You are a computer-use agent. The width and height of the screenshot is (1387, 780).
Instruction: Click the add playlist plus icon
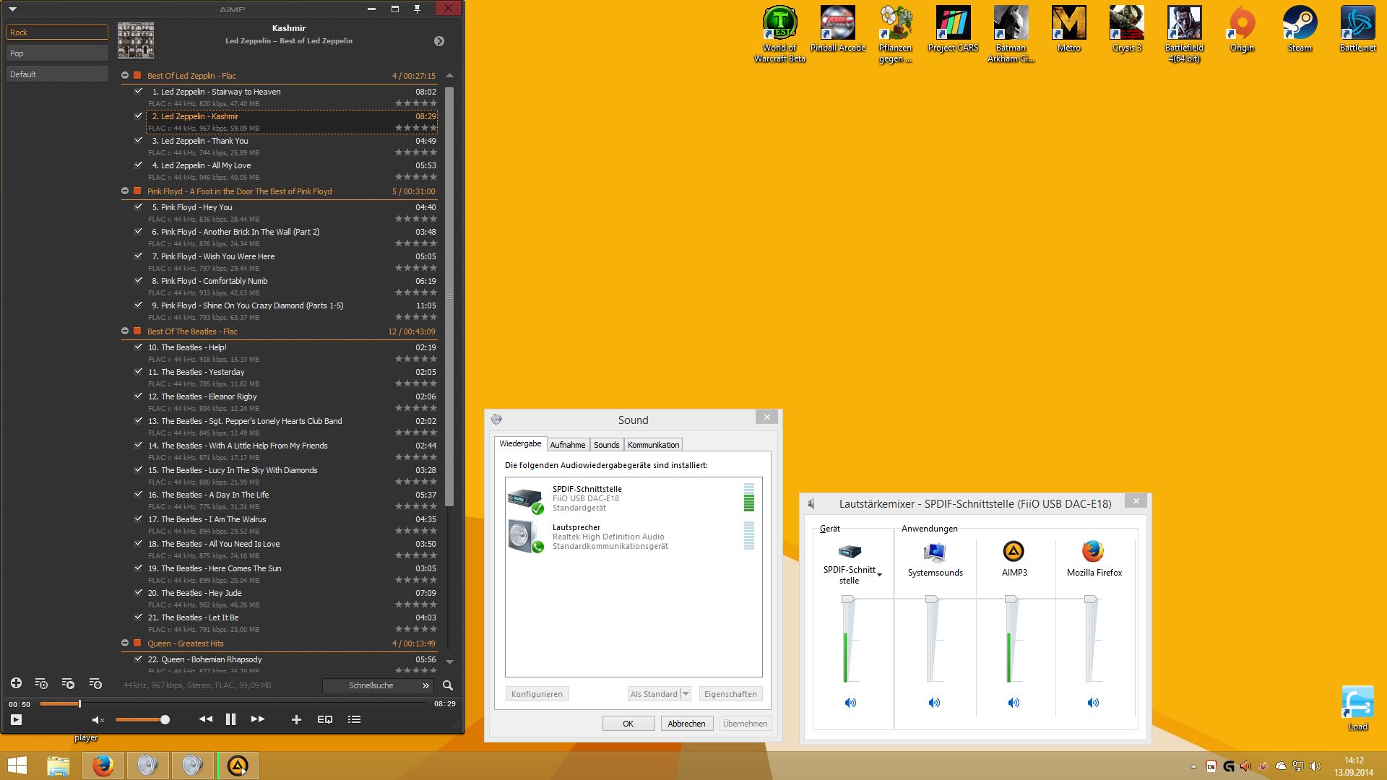(x=16, y=683)
